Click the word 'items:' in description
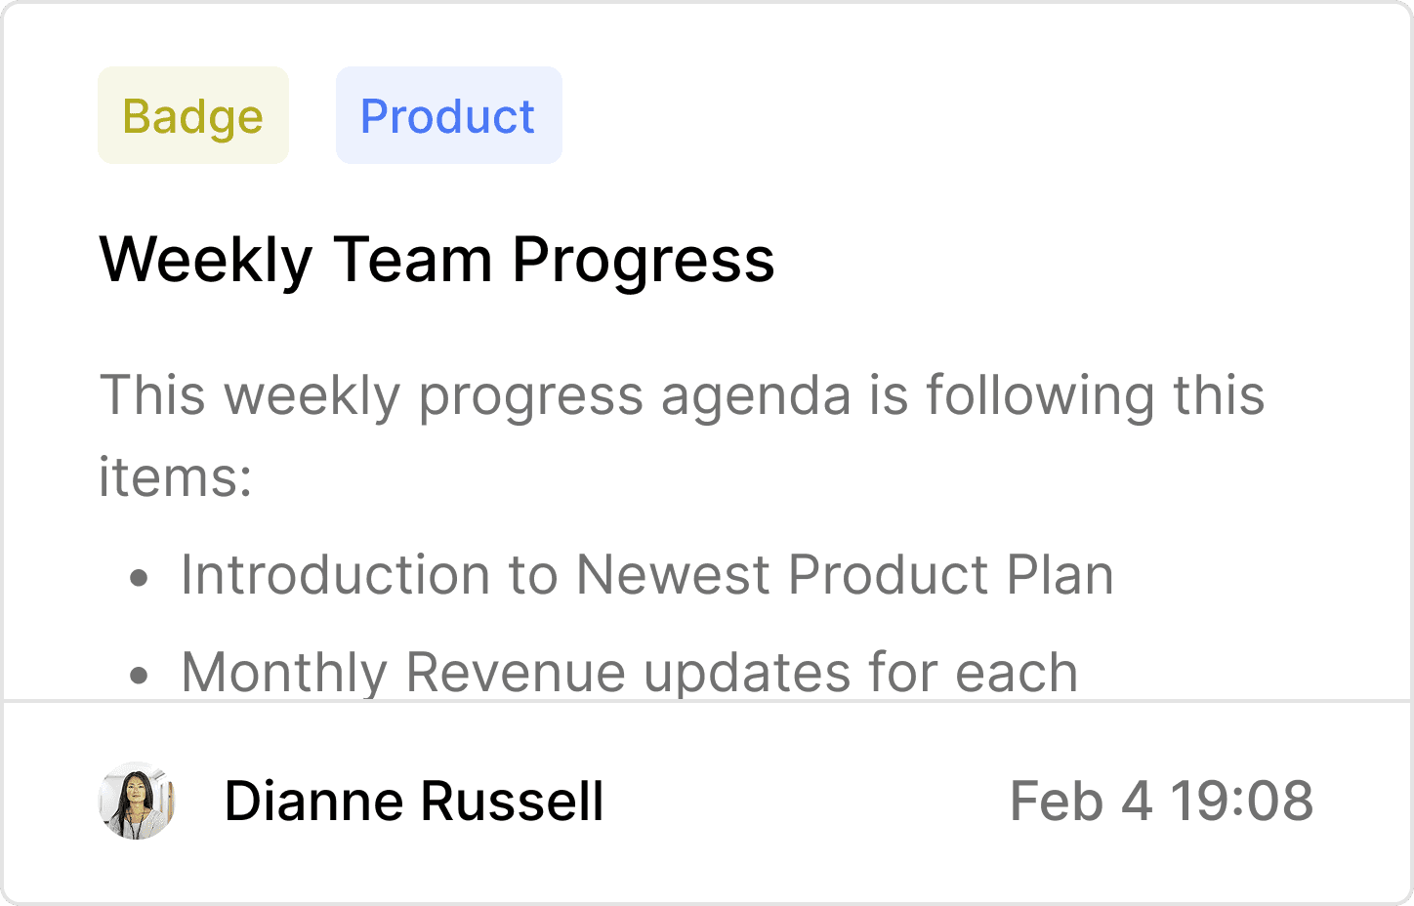This screenshot has width=1414, height=906. coord(176,477)
